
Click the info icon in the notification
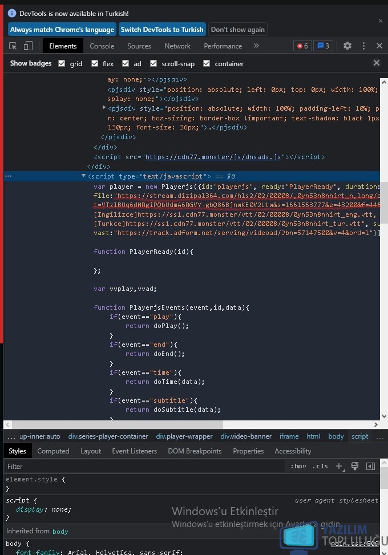pyautogui.click(x=11, y=14)
